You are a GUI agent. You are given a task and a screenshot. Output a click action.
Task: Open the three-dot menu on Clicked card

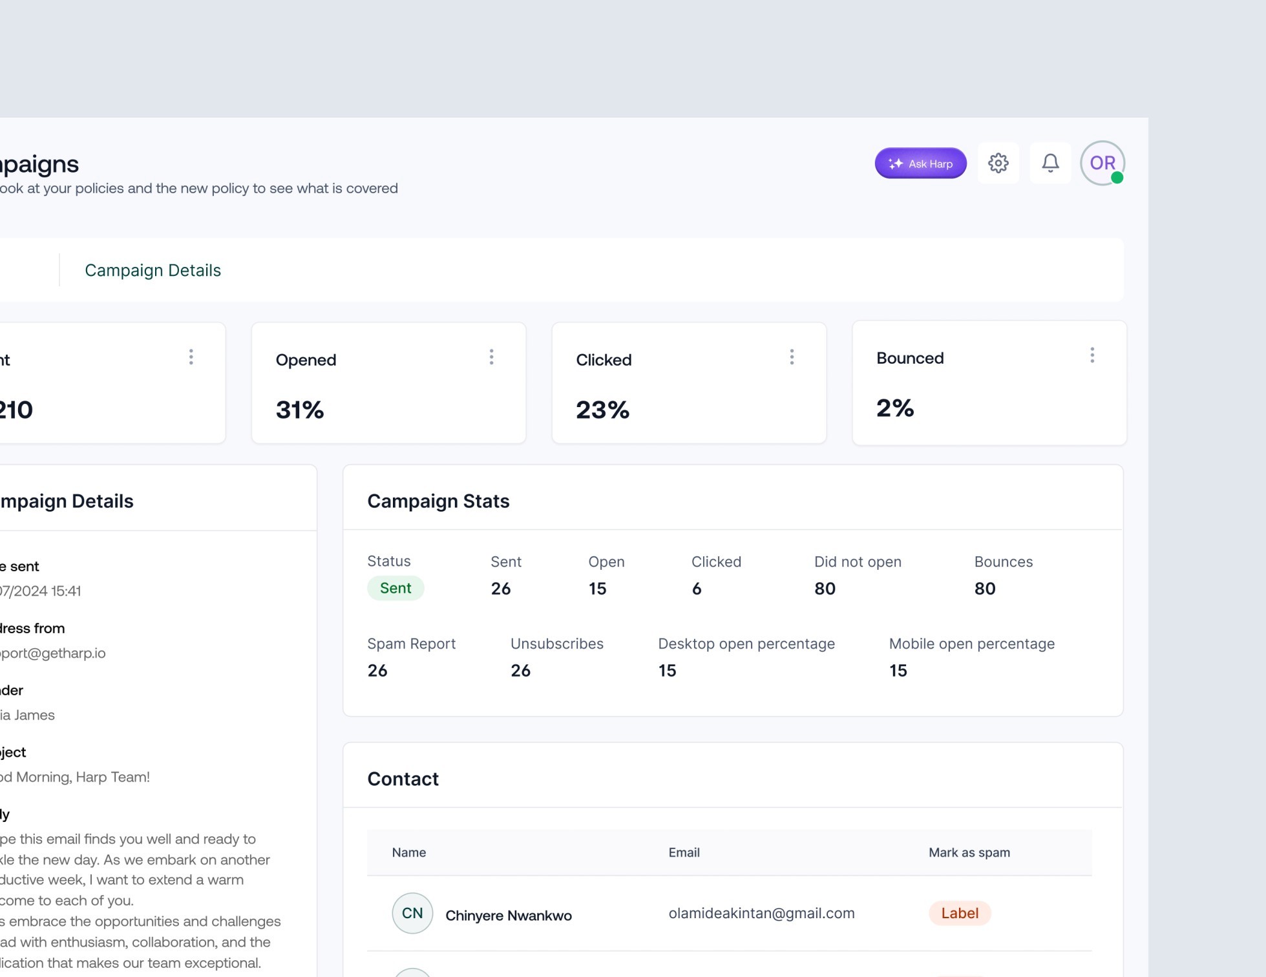pos(792,357)
